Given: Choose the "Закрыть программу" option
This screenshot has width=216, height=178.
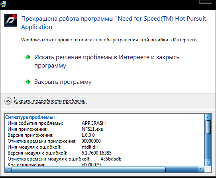Looking at the screenshot, I should click(63, 82).
